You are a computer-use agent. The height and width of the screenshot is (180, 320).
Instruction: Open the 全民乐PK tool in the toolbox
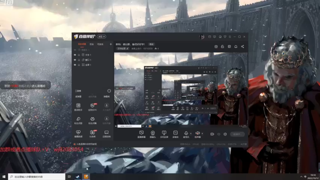click(92, 107)
